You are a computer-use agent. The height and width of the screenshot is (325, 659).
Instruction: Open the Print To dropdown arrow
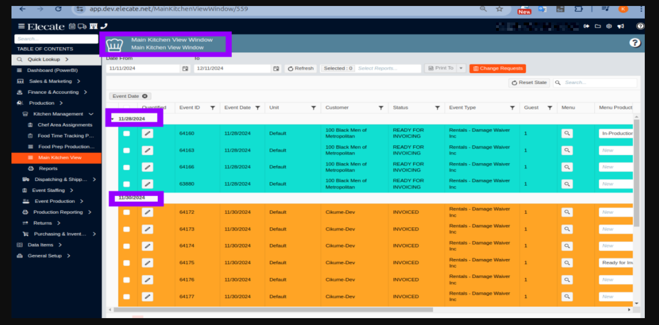pyautogui.click(x=461, y=68)
